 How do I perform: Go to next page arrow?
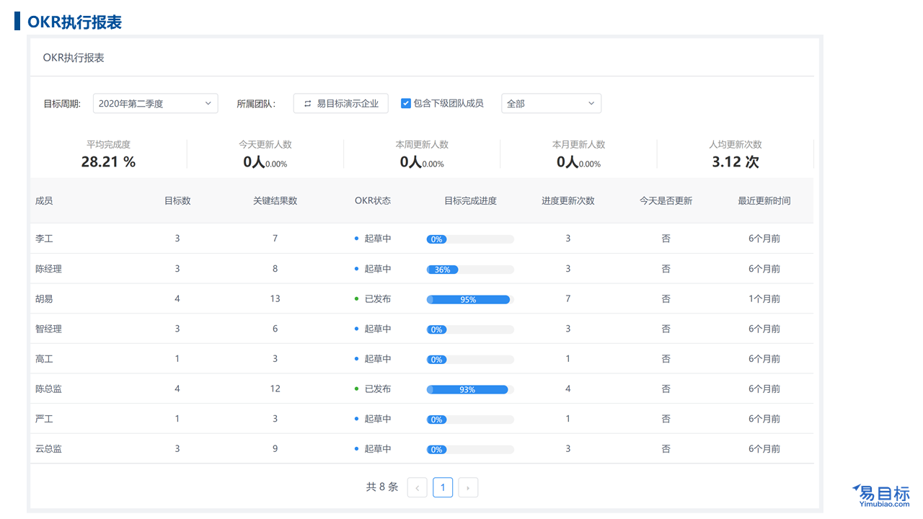pos(468,487)
